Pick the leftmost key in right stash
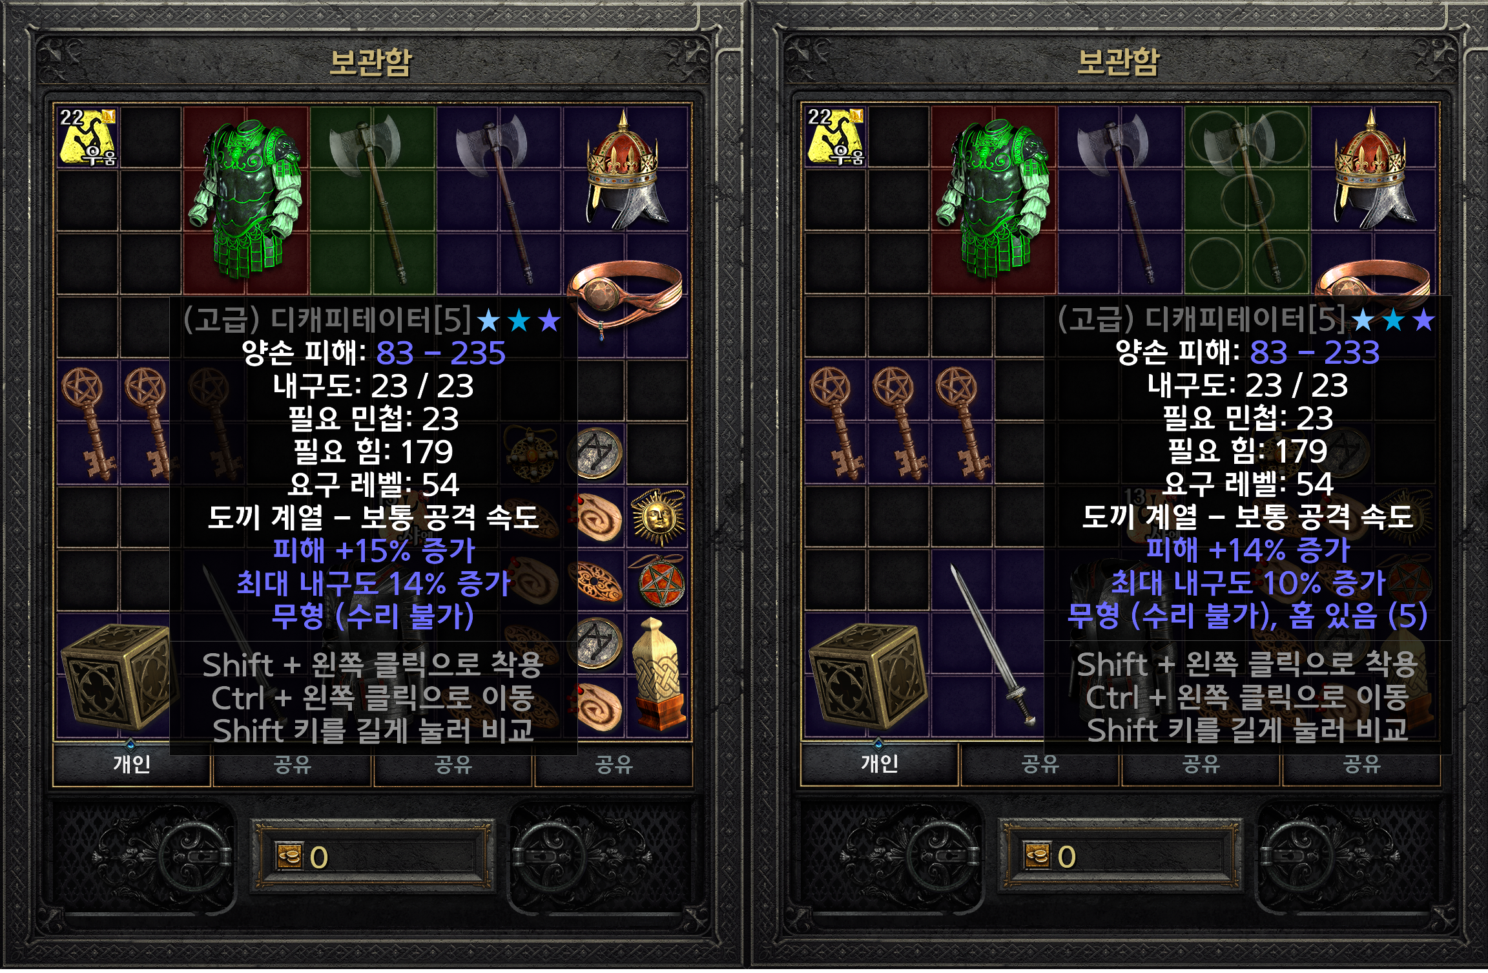Image resolution: width=1488 pixels, height=973 pixels. (x=834, y=424)
